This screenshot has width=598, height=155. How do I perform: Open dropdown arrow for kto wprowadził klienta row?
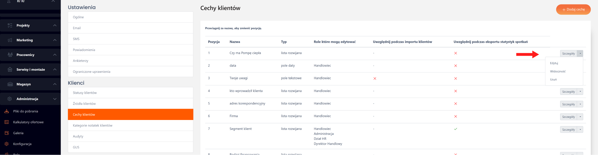pyautogui.click(x=580, y=92)
